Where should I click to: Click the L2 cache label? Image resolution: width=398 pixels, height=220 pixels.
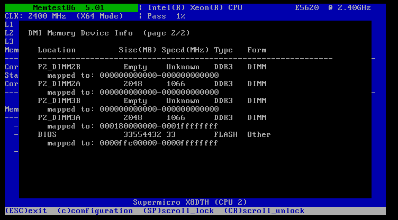click(9, 33)
